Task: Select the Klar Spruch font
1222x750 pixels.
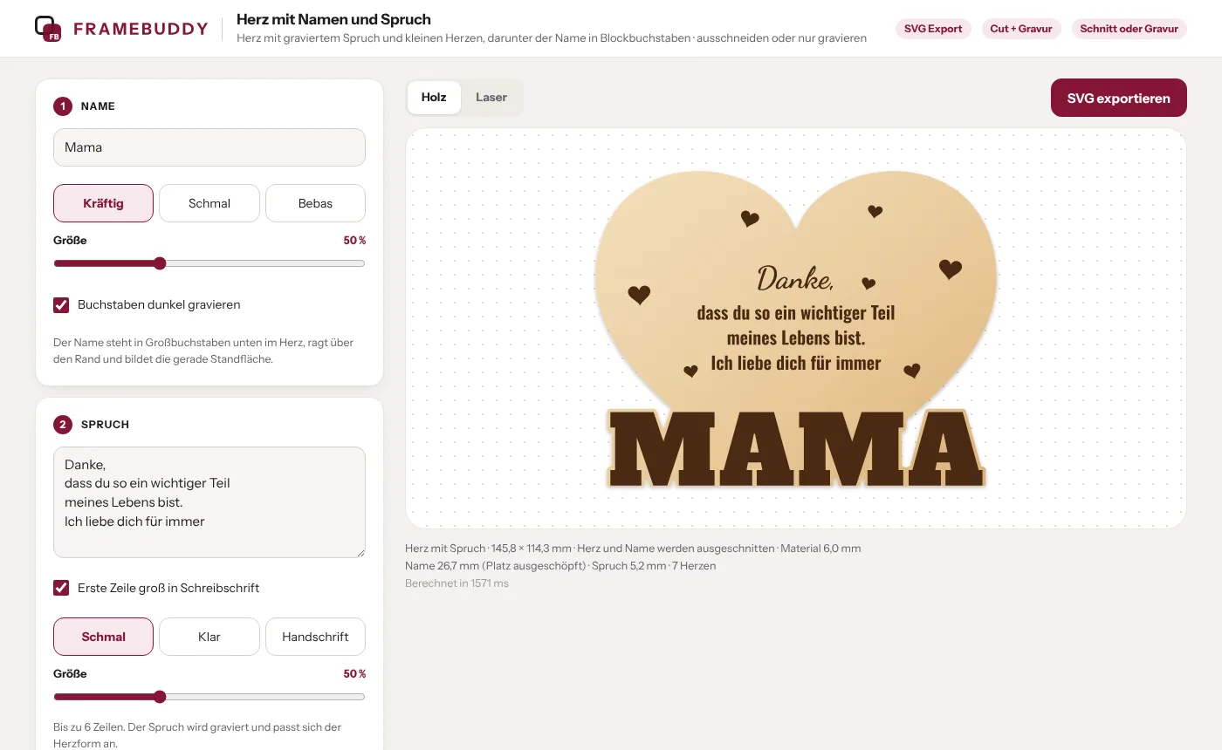Action: pyautogui.click(x=209, y=637)
